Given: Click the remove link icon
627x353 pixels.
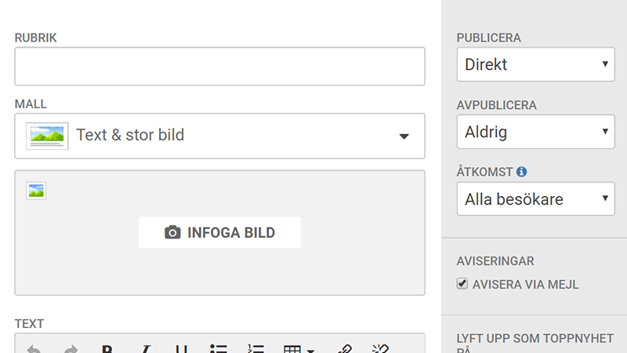Looking at the screenshot, I should [x=381, y=350].
